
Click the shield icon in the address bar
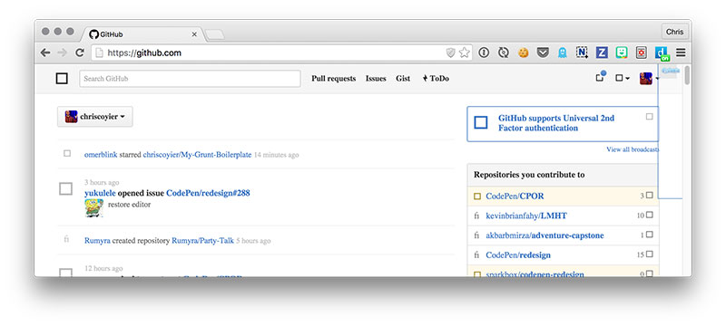pos(450,53)
